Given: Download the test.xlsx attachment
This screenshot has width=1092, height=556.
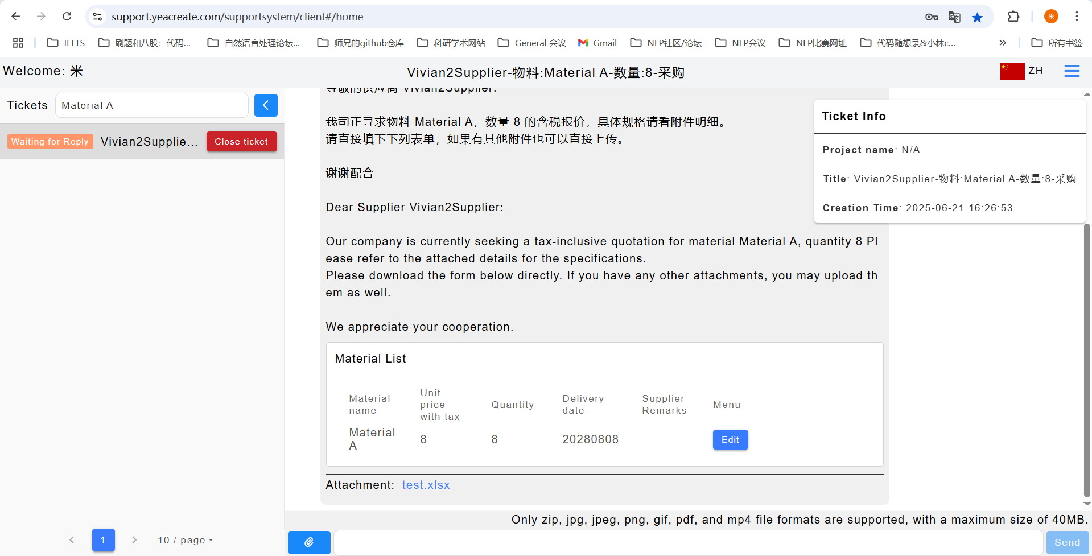Looking at the screenshot, I should (425, 485).
